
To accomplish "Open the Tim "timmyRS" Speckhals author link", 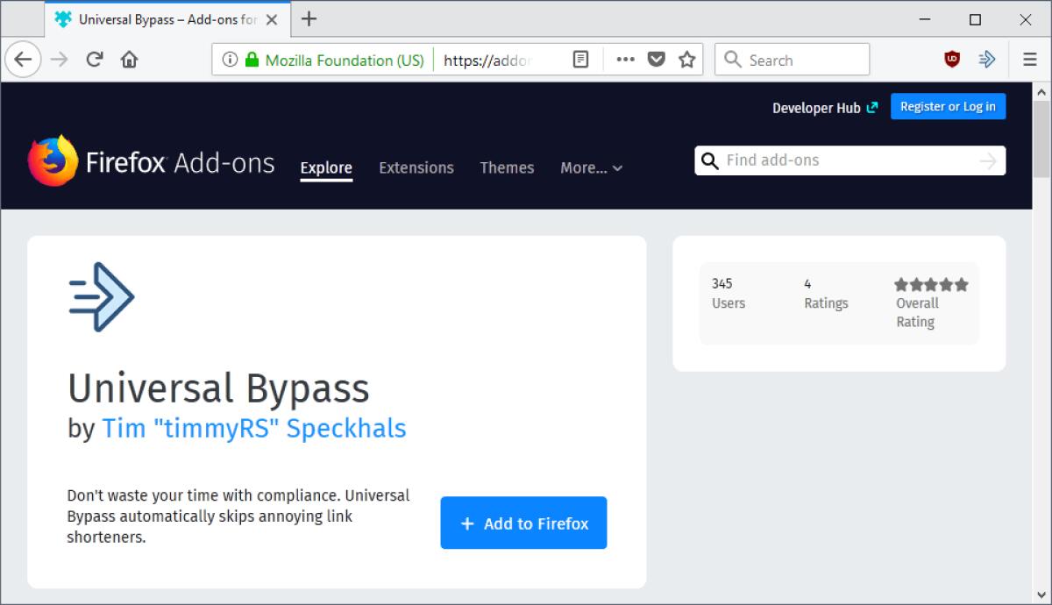I will coord(252,429).
